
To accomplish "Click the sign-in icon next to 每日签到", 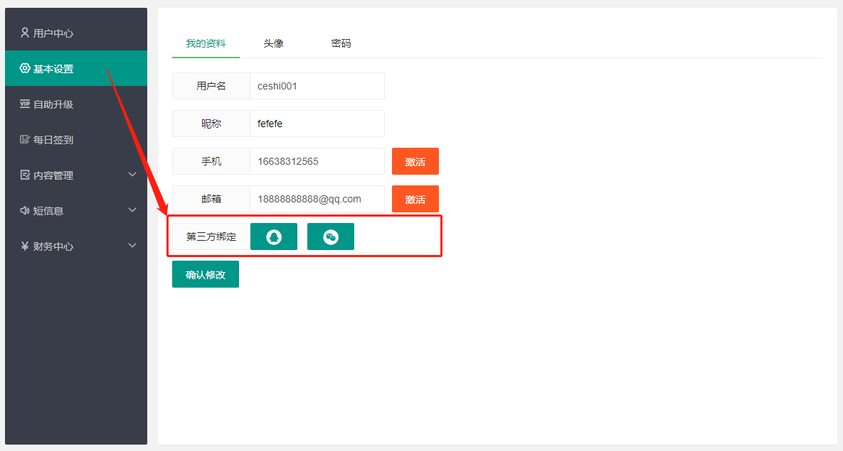I will tap(24, 139).
